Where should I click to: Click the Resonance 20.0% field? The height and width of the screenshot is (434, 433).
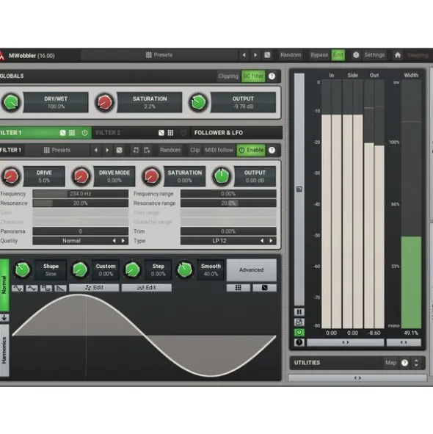click(80, 203)
